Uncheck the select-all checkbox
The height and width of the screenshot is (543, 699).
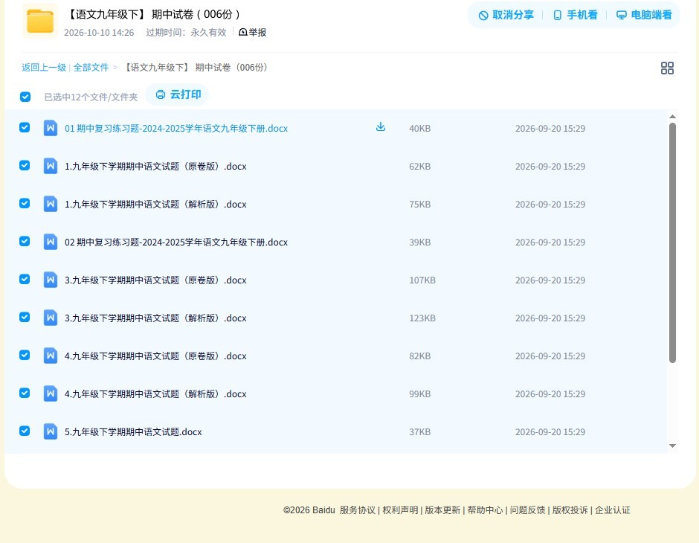coord(25,97)
